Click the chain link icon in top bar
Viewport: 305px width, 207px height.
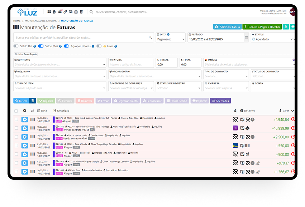pos(65,12)
